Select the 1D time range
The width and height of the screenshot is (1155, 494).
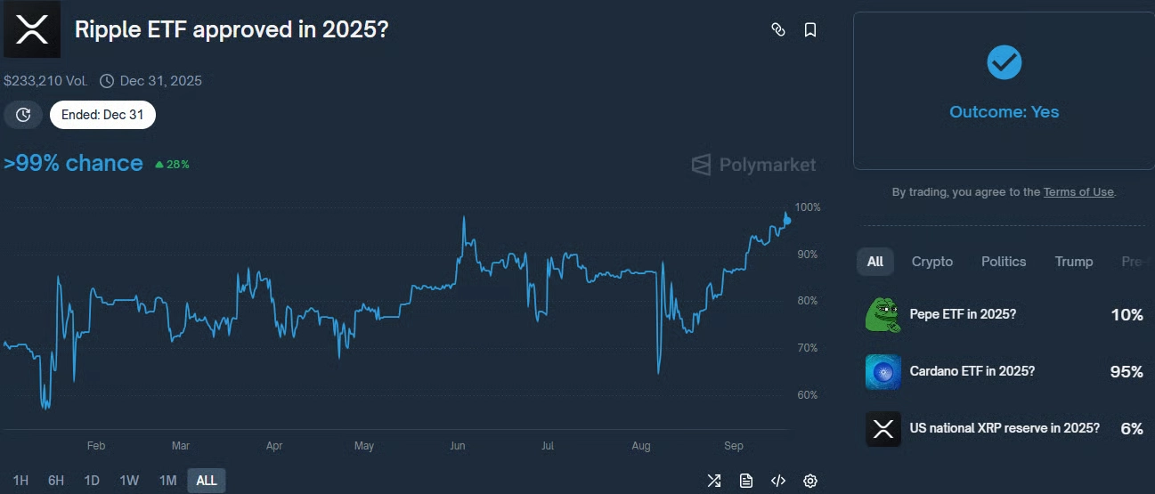92,481
